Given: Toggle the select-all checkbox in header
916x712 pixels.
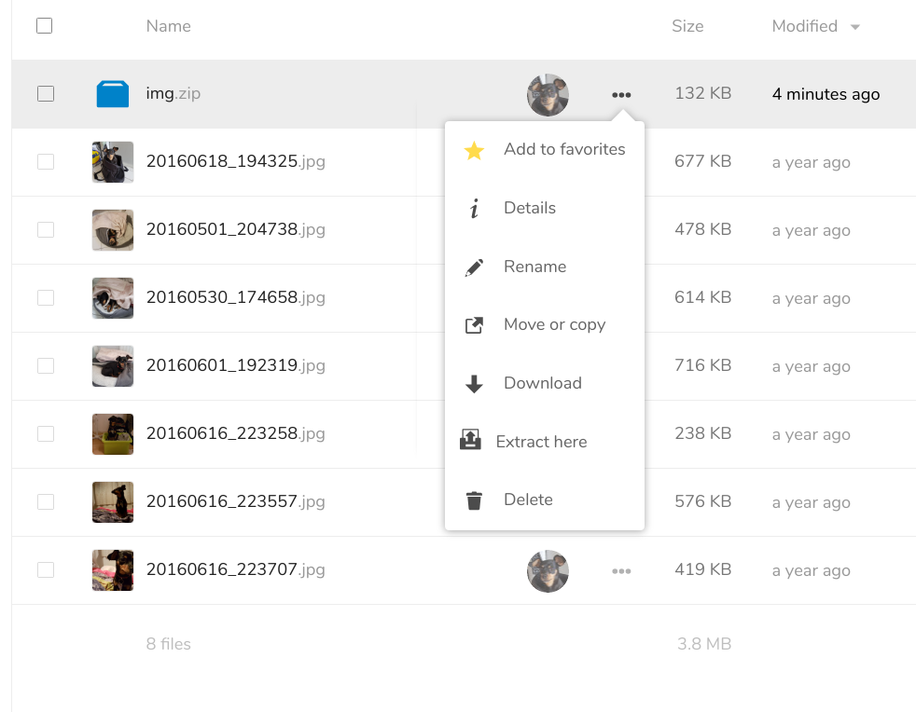Looking at the screenshot, I should (x=45, y=26).
